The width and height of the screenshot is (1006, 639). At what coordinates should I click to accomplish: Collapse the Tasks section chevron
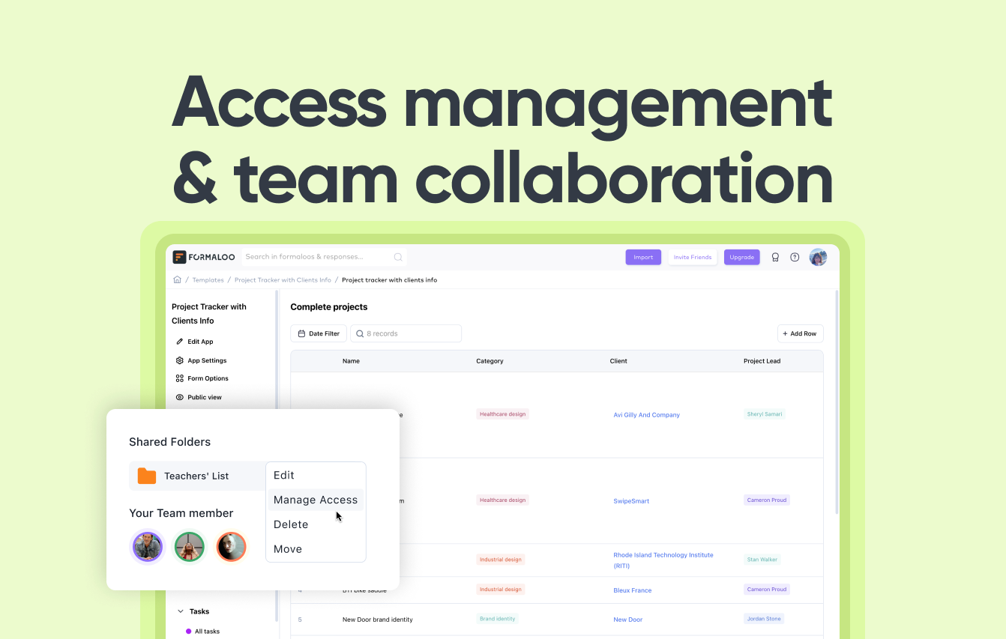(181, 611)
